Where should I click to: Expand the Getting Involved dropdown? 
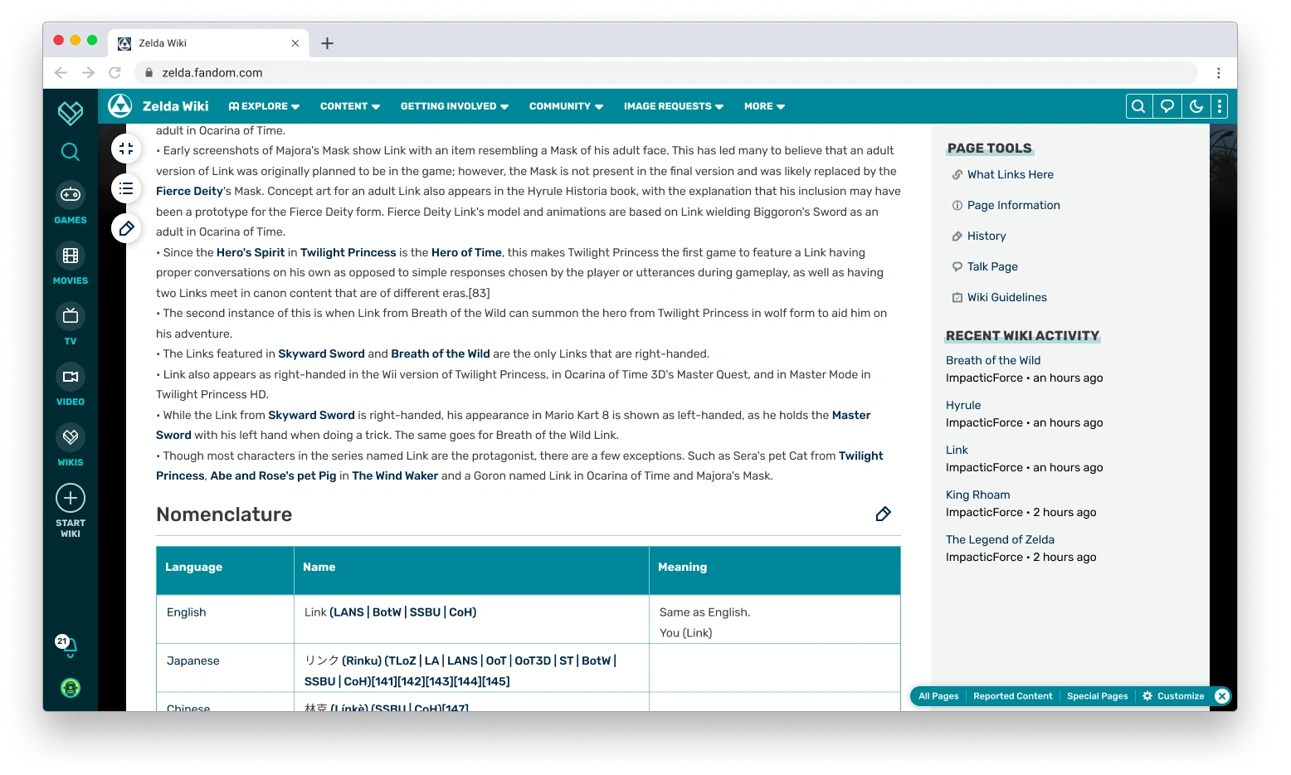coord(455,106)
